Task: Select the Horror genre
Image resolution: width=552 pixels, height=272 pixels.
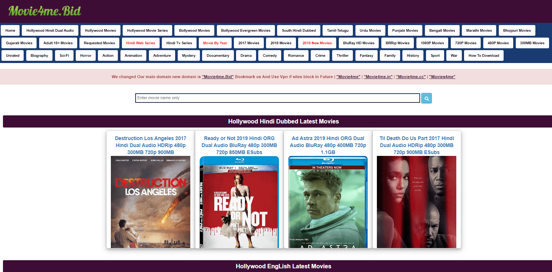Action: [86, 56]
